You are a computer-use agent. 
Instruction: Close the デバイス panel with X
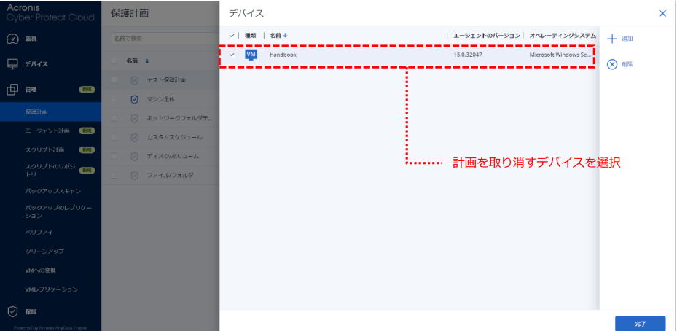[x=662, y=13]
